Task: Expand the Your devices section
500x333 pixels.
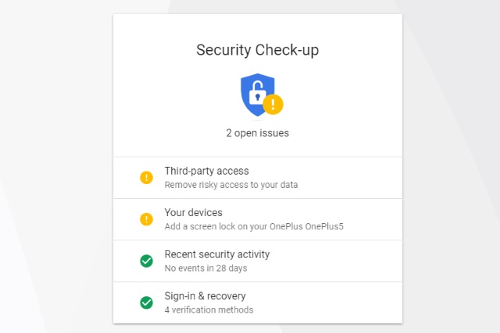Action: point(193,212)
